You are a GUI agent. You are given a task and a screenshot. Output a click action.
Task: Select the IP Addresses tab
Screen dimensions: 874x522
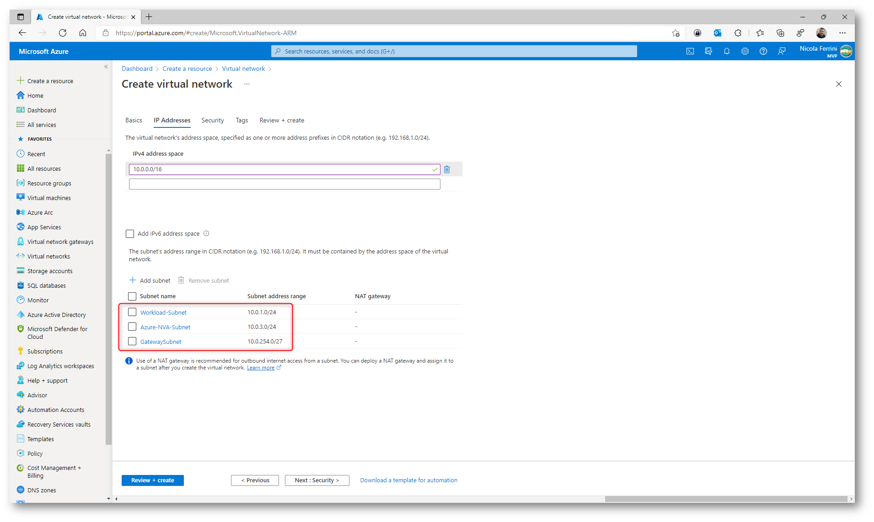point(172,121)
